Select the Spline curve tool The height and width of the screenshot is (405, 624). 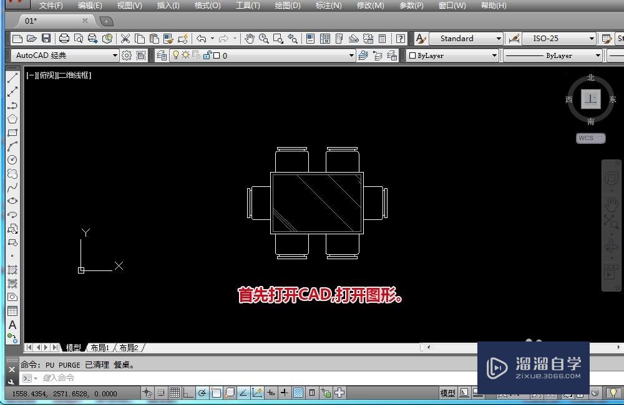(x=12, y=187)
